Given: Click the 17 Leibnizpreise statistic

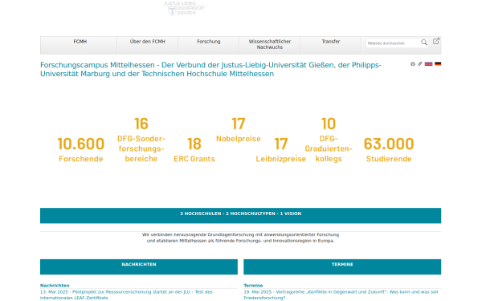Looking at the screenshot, I should [280, 149].
